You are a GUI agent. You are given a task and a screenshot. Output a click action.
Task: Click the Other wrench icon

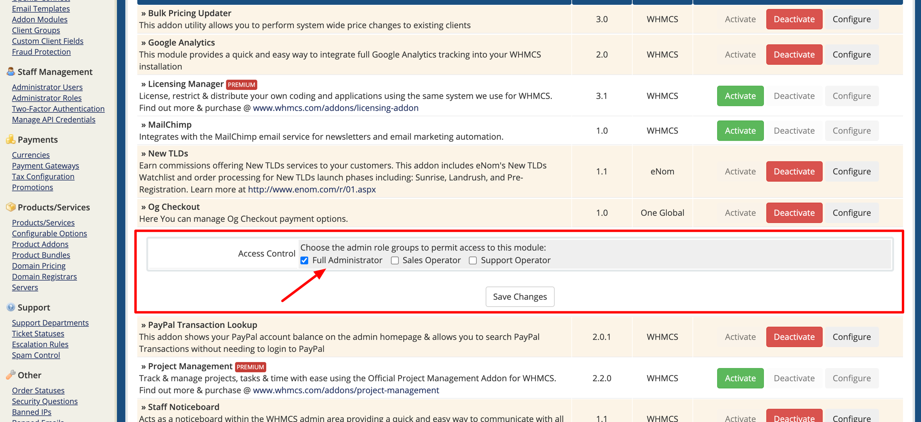pos(10,375)
